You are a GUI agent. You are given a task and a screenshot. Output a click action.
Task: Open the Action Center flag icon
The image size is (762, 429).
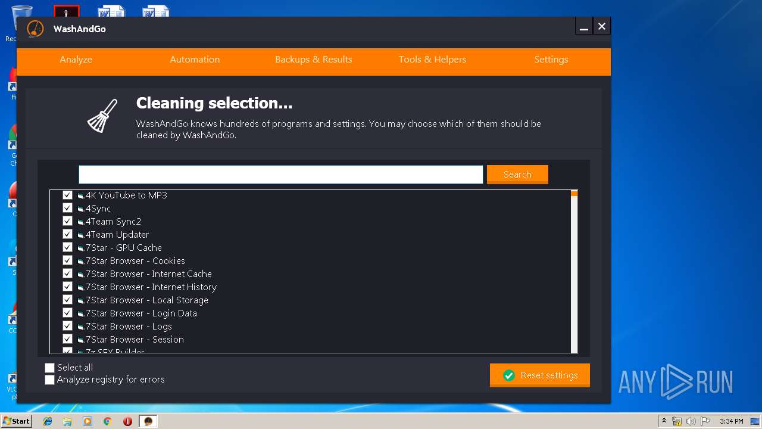[x=705, y=421]
